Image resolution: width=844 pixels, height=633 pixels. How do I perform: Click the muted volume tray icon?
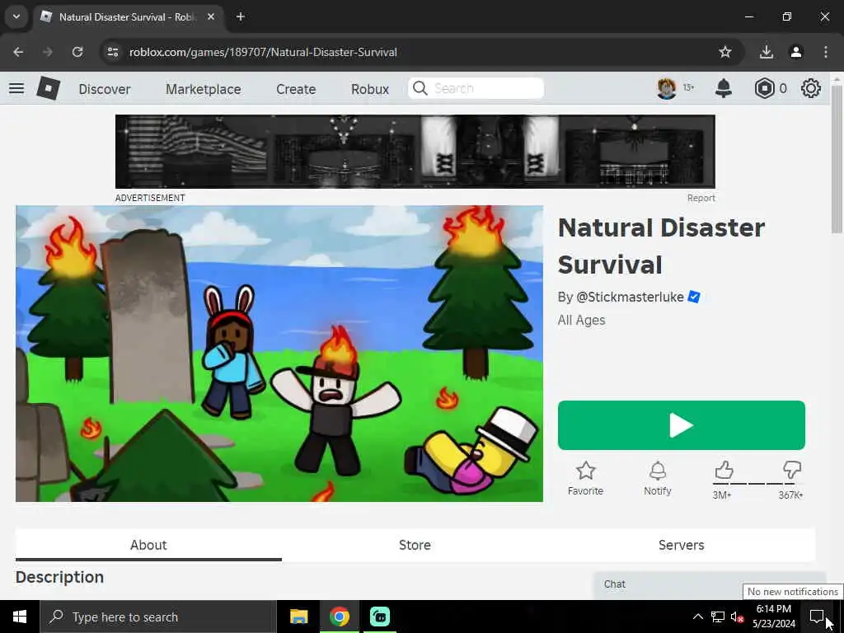pyautogui.click(x=736, y=617)
